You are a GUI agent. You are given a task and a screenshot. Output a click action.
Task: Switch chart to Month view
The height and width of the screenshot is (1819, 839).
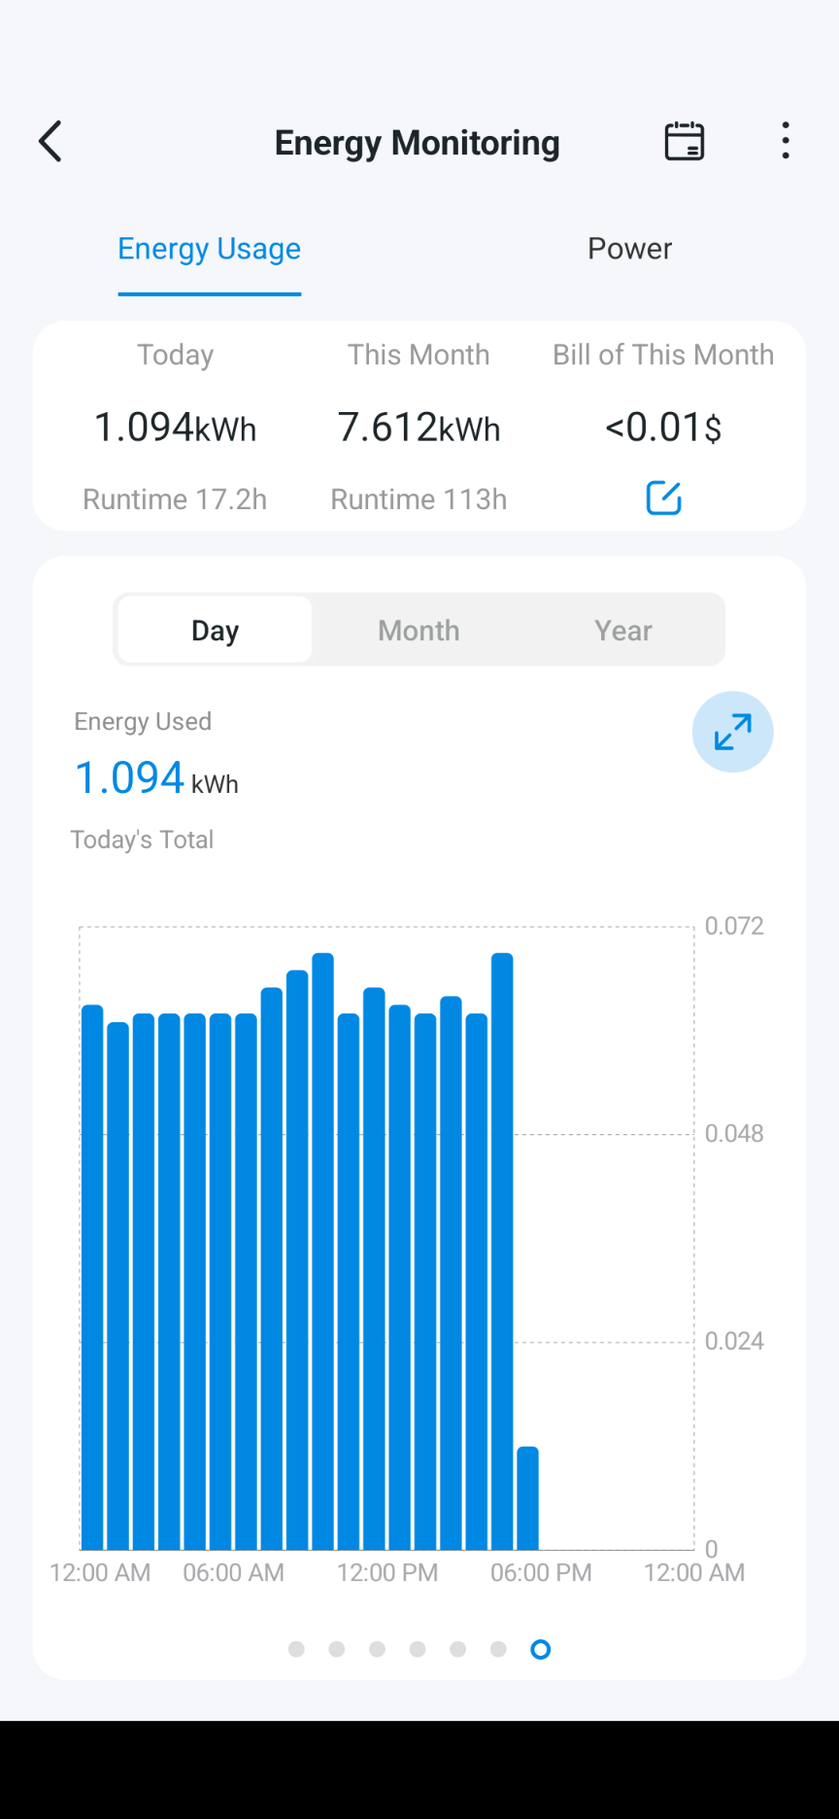pos(419,631)
